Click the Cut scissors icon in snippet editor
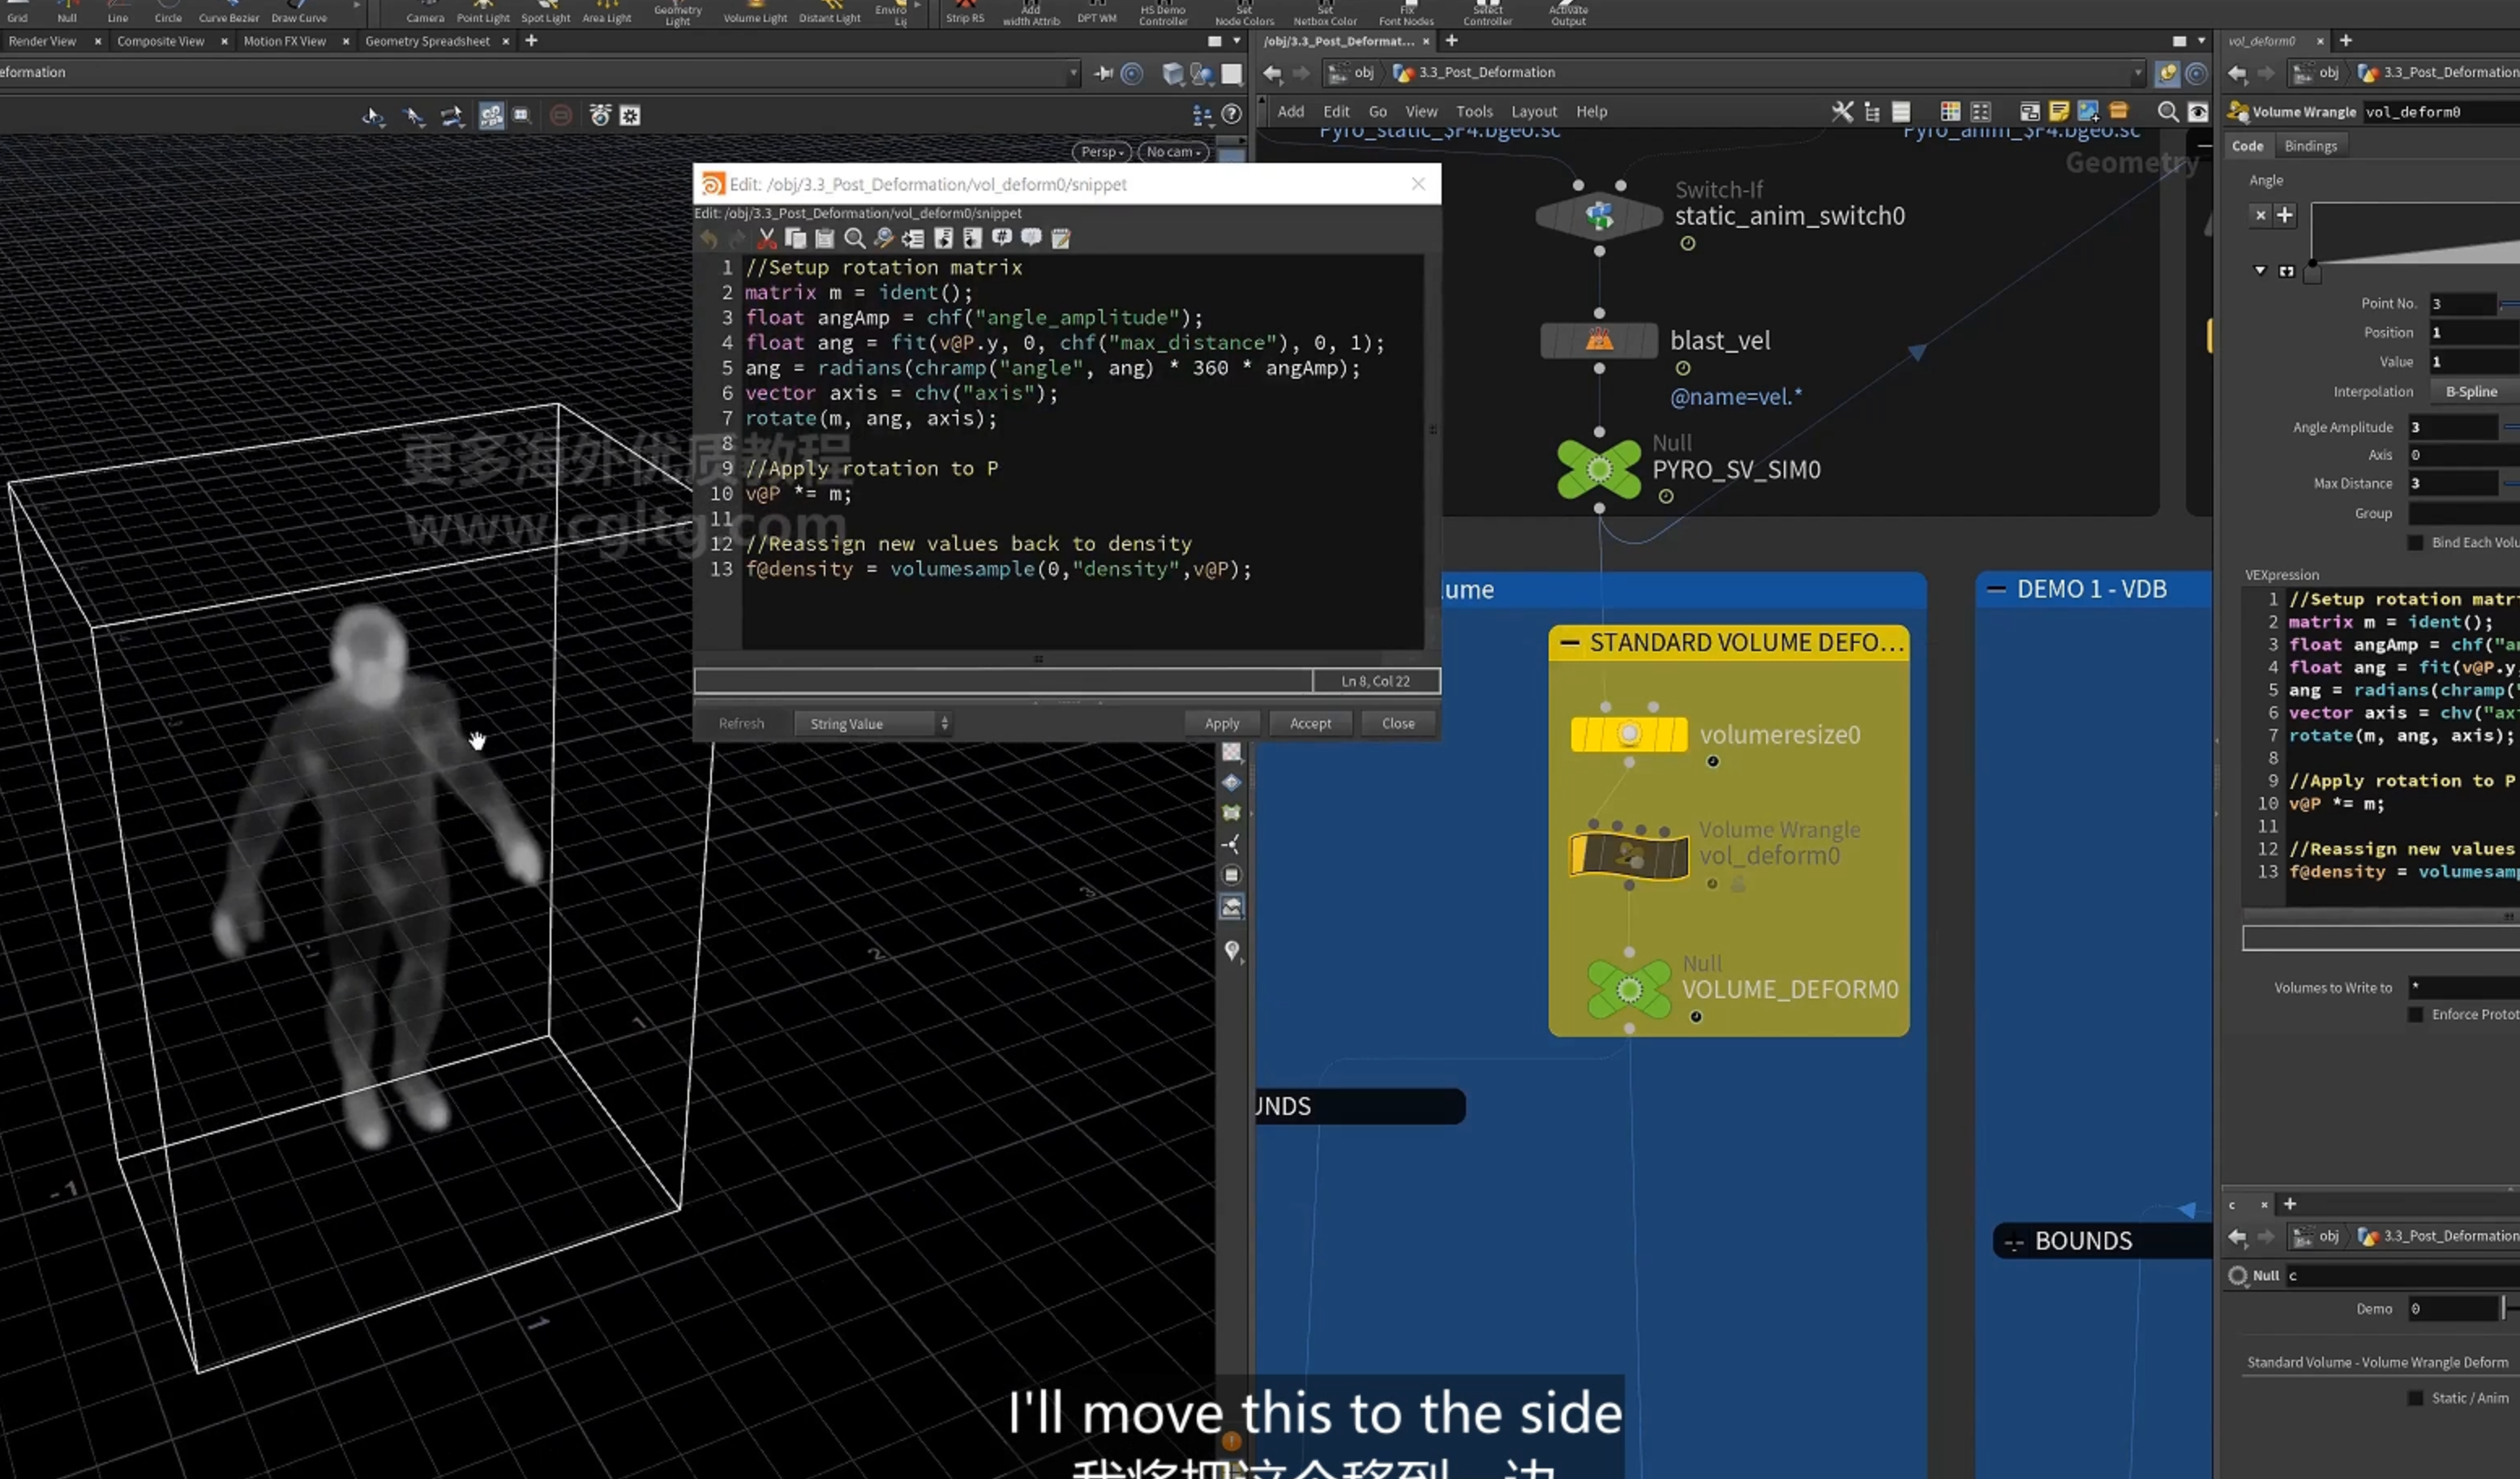Image resolution: width=2520 pixels, height=1479 pixels. (x=766, y=238)
